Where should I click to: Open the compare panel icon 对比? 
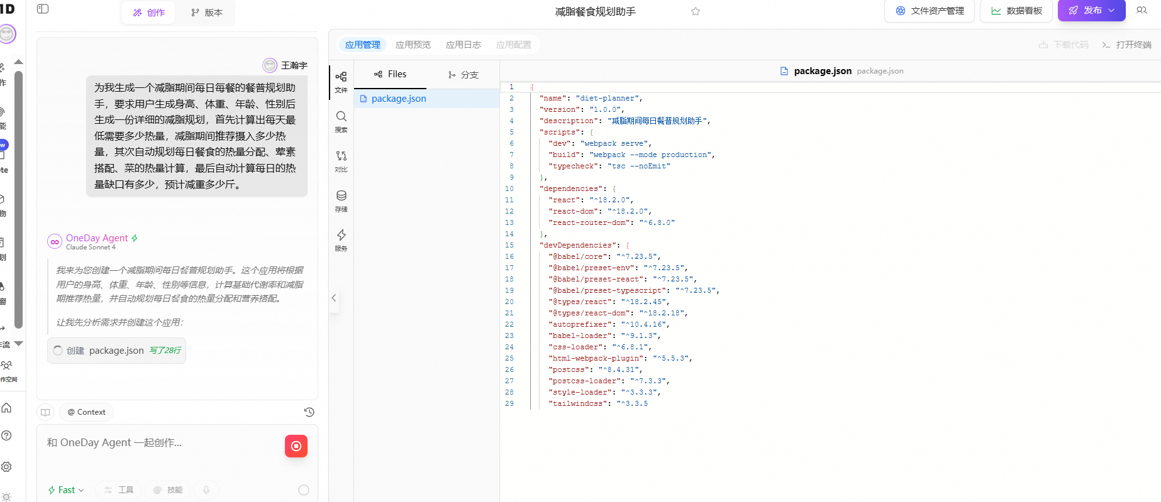pos(341,161)
